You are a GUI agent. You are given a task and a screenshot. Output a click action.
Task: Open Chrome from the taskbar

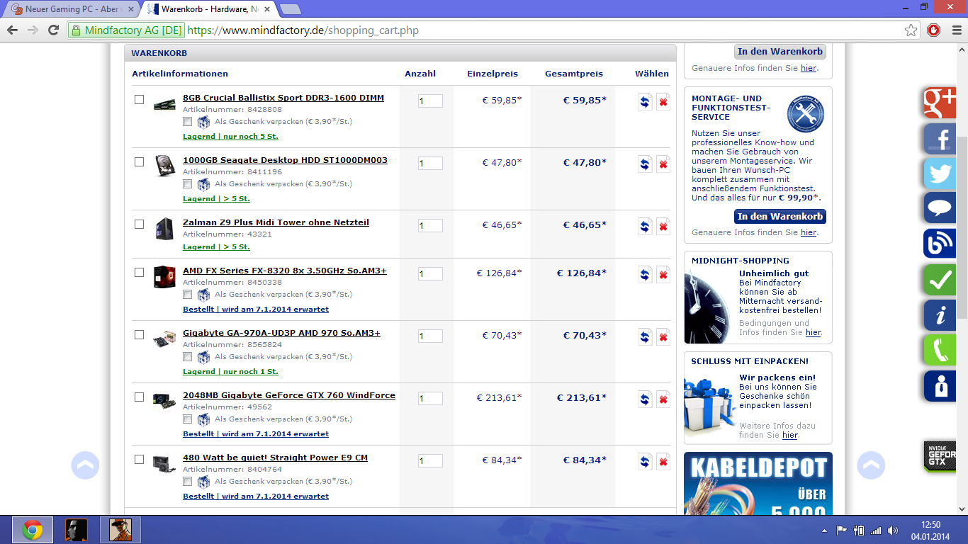tap(32, 530)
